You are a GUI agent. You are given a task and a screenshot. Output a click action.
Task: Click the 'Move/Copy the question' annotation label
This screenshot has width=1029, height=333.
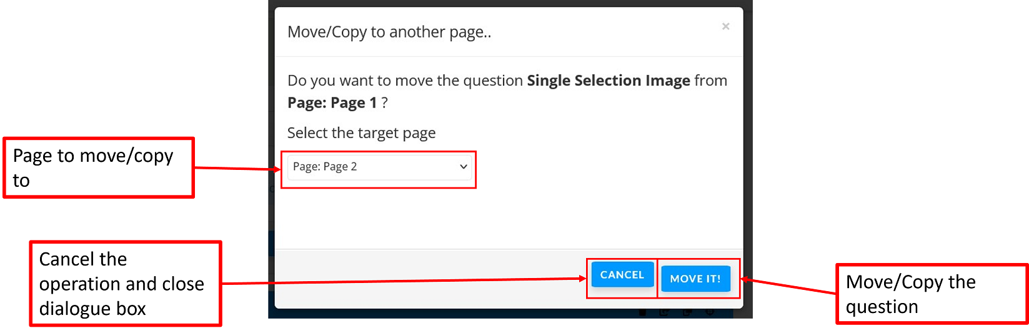(931, 294)
